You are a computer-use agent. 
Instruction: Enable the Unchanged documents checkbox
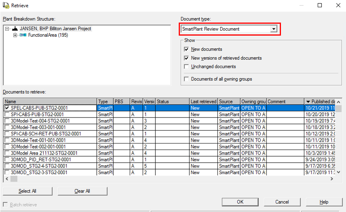(x=186, y=67)
